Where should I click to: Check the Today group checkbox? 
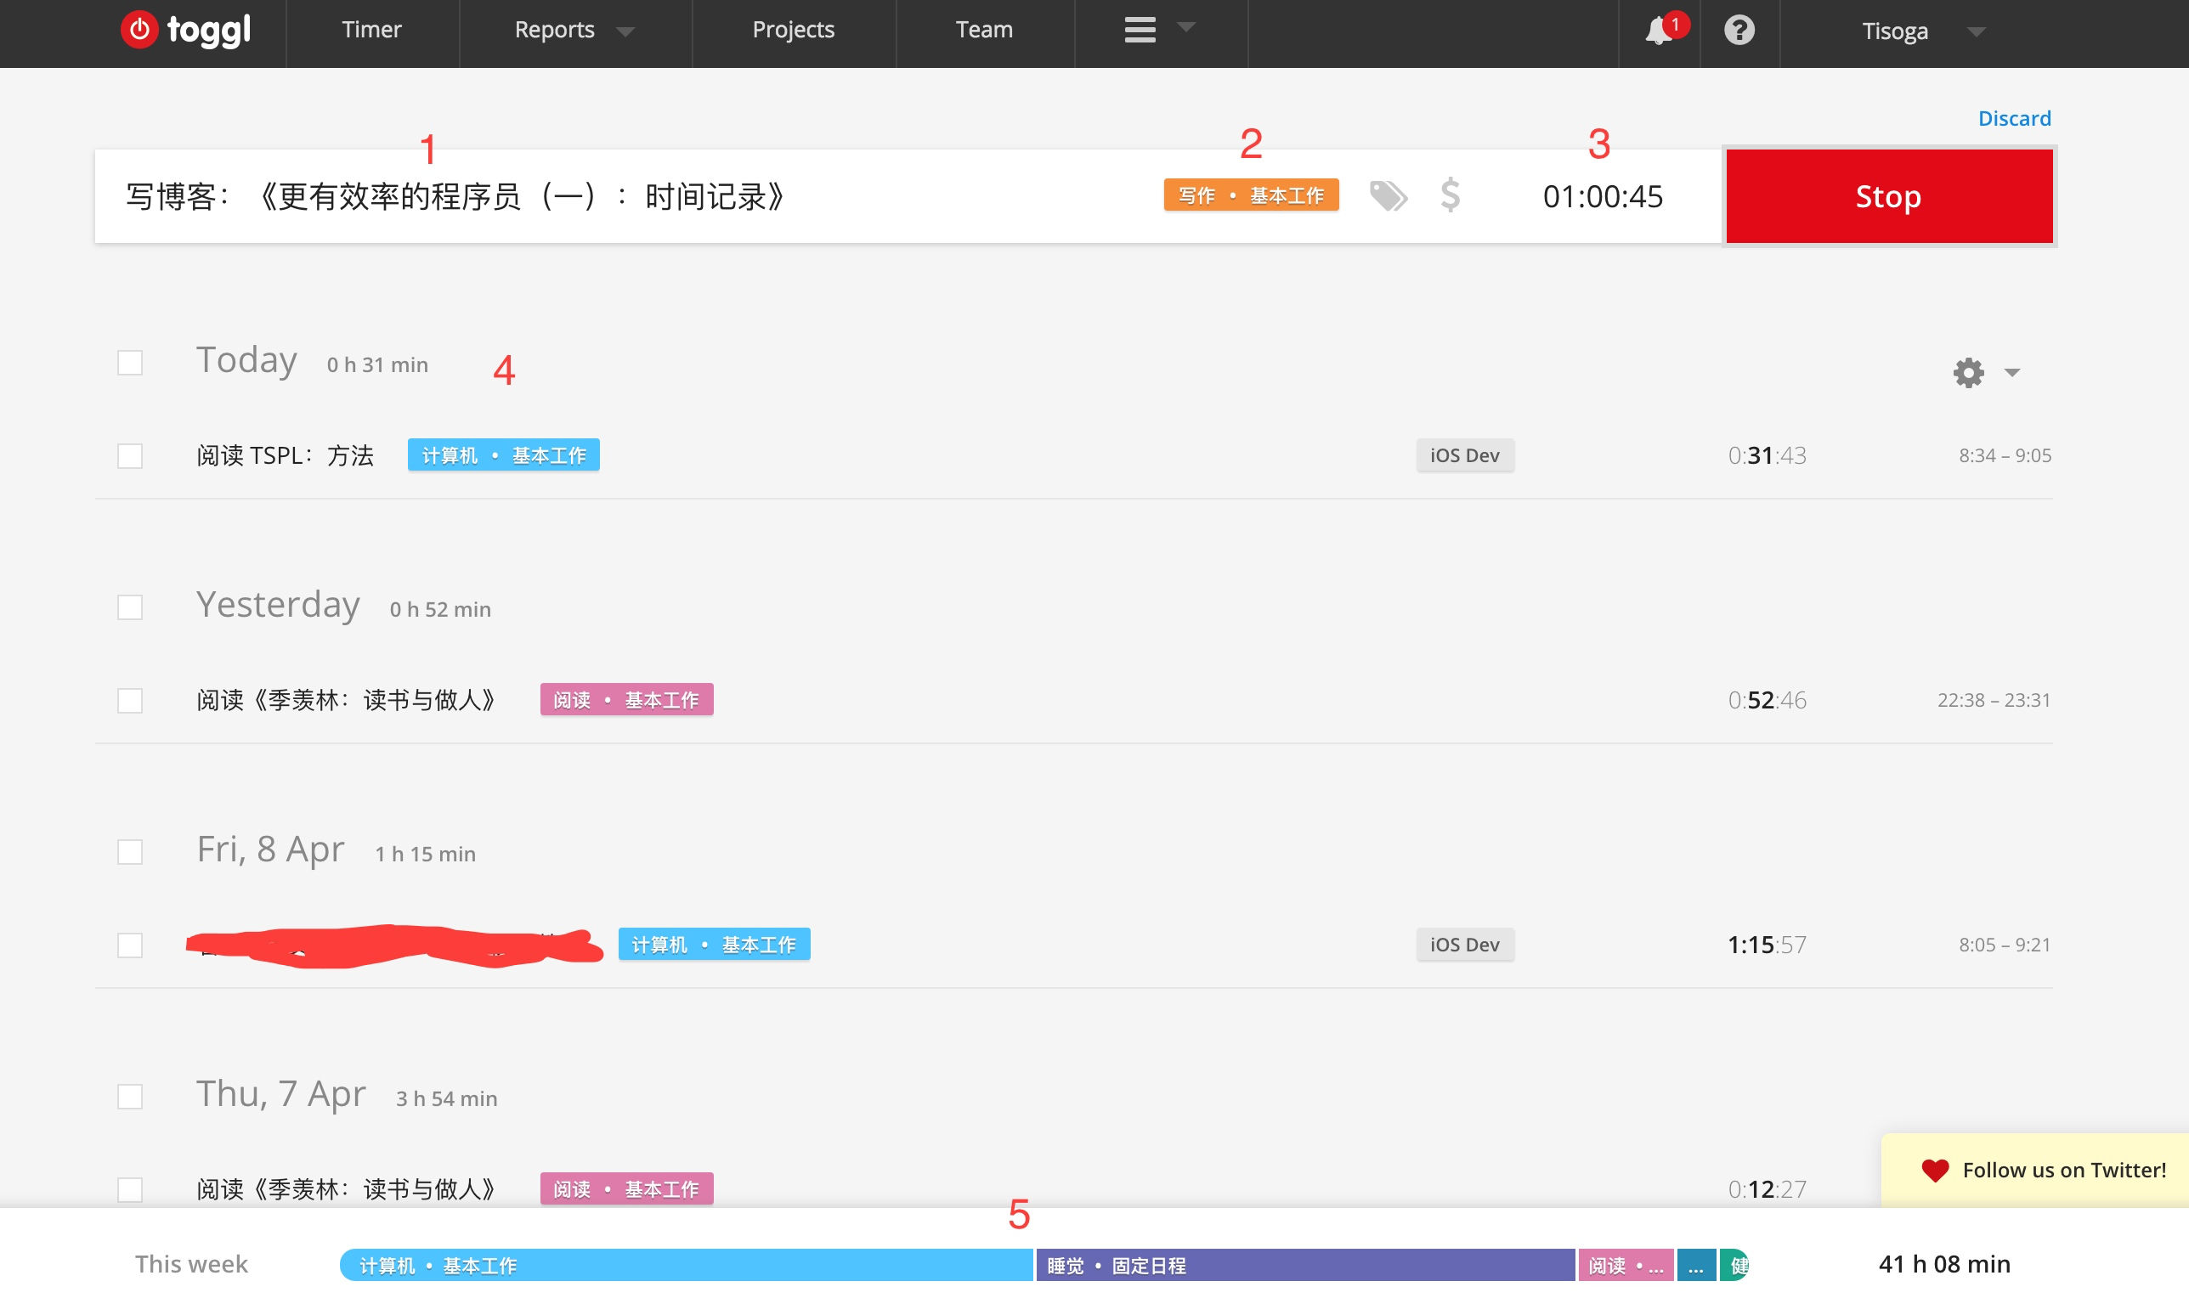tap(130, 364)
